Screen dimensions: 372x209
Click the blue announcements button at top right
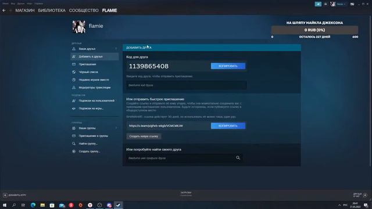tap(318, 4)
